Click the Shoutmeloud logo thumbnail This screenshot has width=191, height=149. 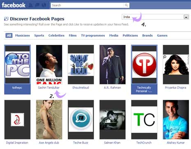pos(81,65)
